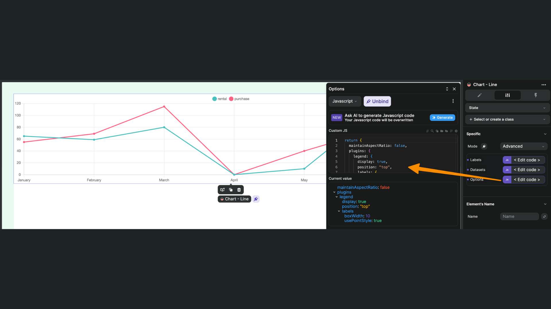
Task: Expand the State section
Action: tap(507, 108)
